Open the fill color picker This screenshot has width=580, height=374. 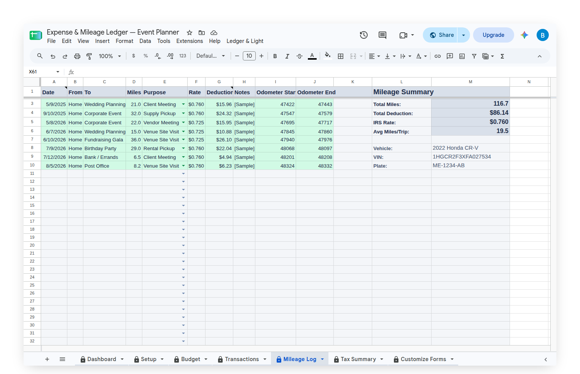pos(327,56)
